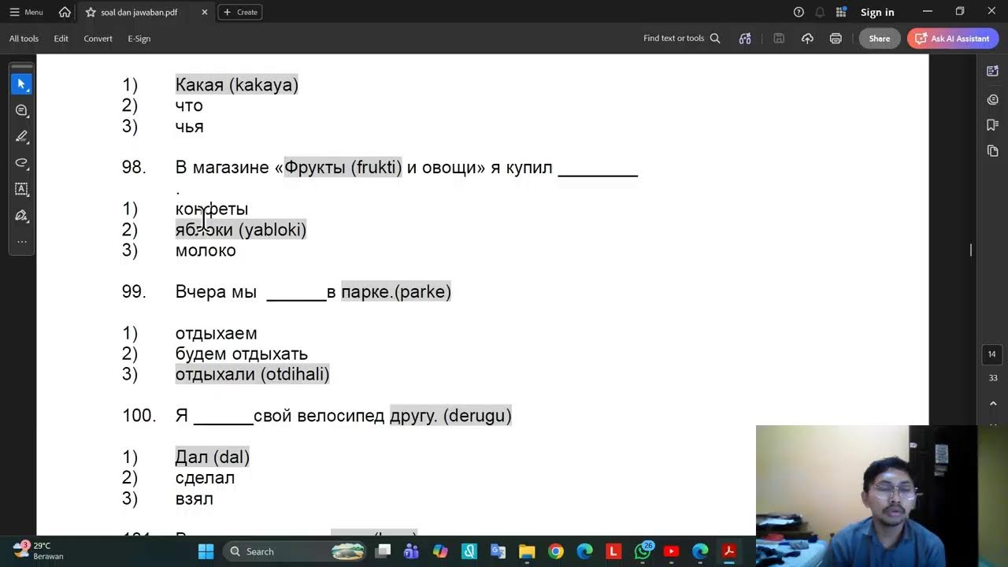
Task: Open File Explorer from taskbar
Action: click(527, 551)
